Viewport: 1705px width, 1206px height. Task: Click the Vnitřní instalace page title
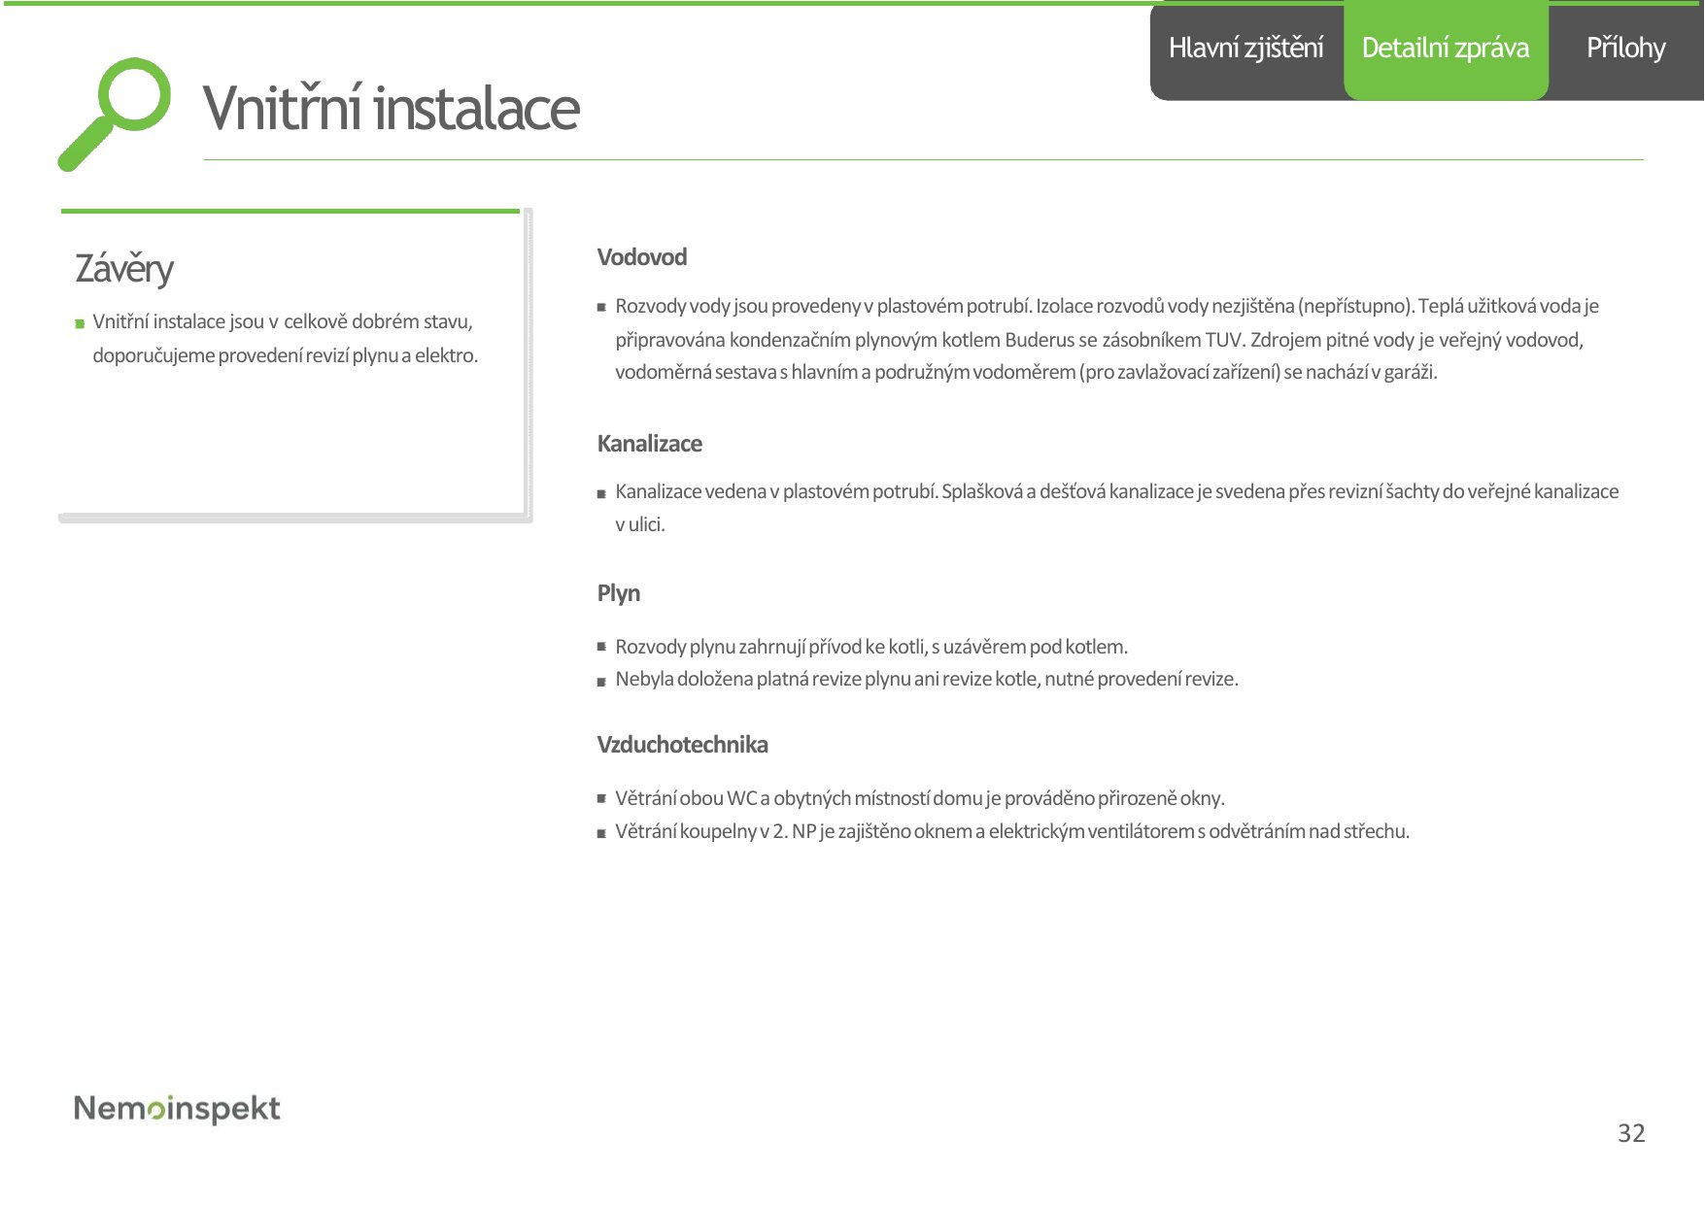[392, 108]
